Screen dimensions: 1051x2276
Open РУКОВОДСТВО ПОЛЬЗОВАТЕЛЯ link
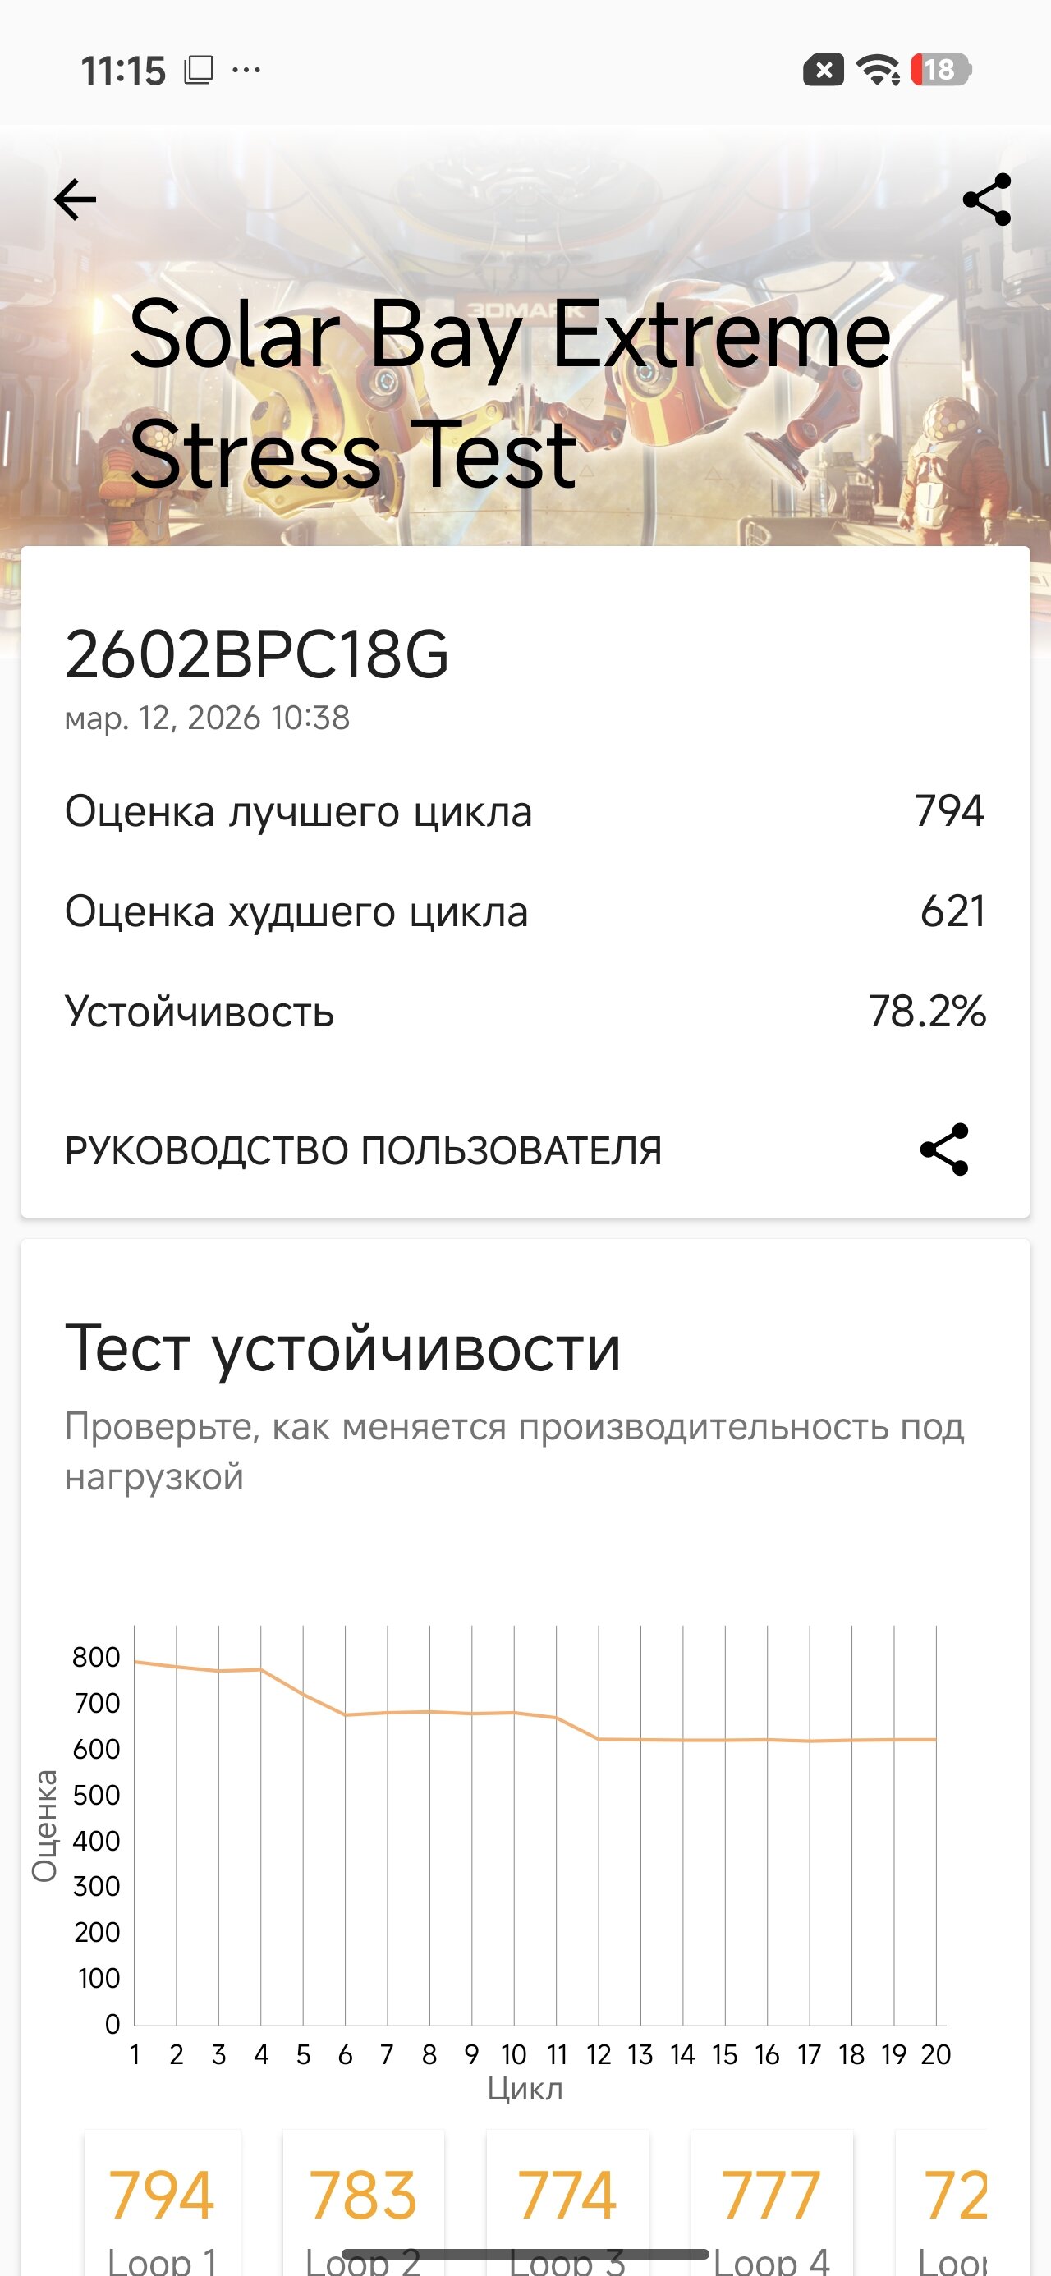363,1150
